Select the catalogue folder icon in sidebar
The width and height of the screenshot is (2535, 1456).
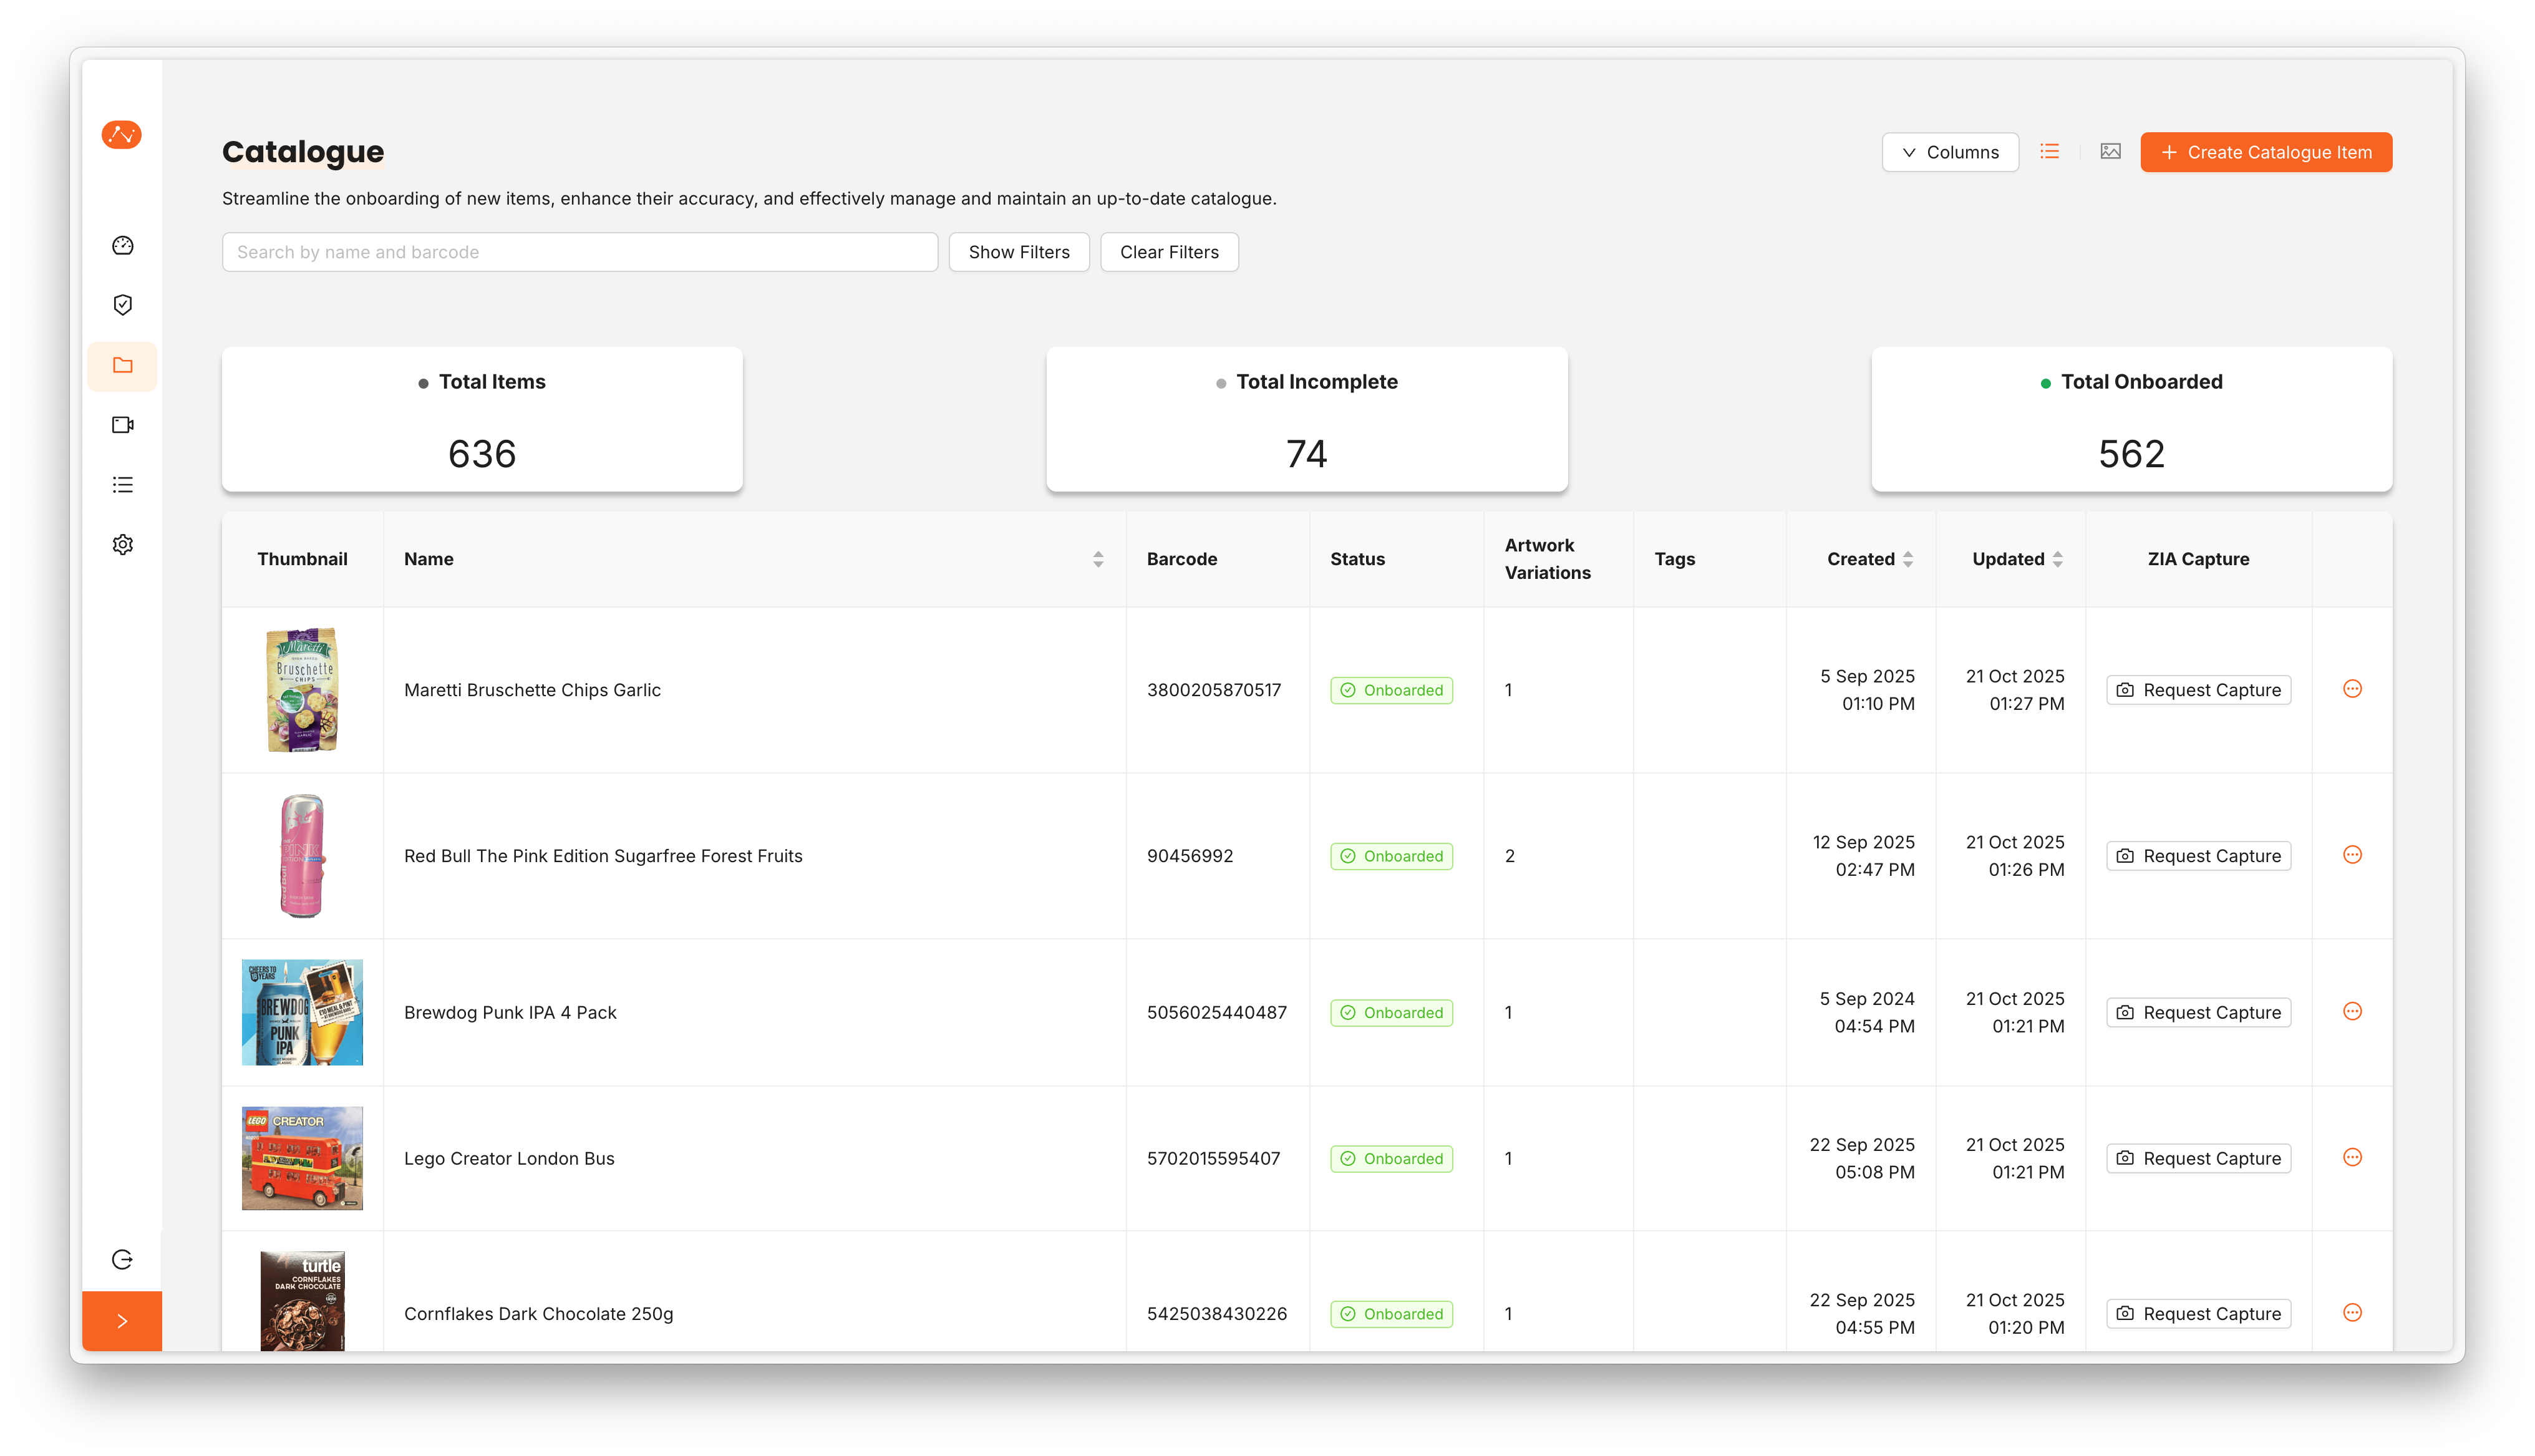[x=122, y=366]
